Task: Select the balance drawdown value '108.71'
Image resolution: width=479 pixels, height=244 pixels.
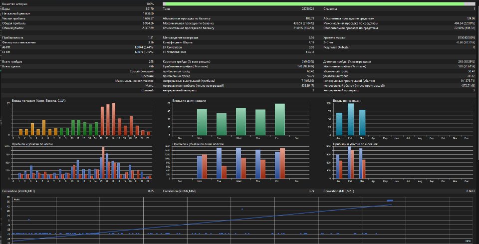Action: 310,18
